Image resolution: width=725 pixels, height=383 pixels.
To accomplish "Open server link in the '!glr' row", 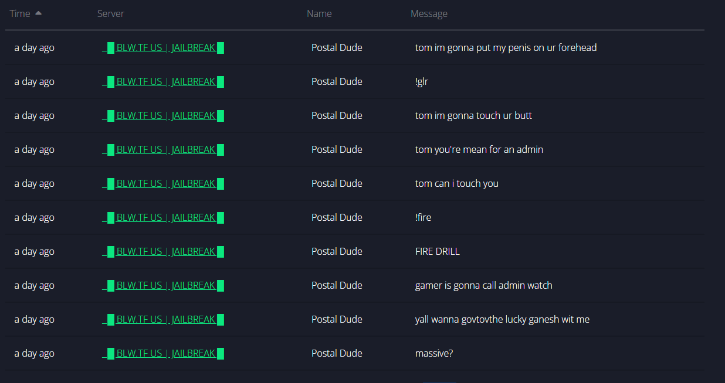I will point(163,82).
